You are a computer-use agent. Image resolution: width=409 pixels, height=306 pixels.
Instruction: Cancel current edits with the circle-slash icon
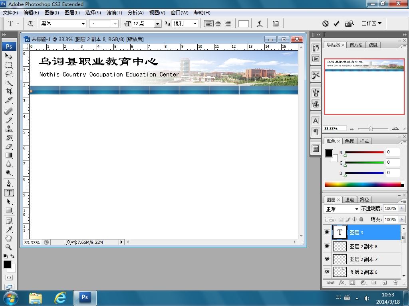[x=325, y=24]
